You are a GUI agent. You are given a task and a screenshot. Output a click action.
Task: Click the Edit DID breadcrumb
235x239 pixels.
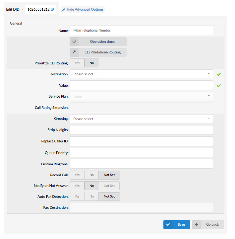pyautogui.click(x=13, y=9)
